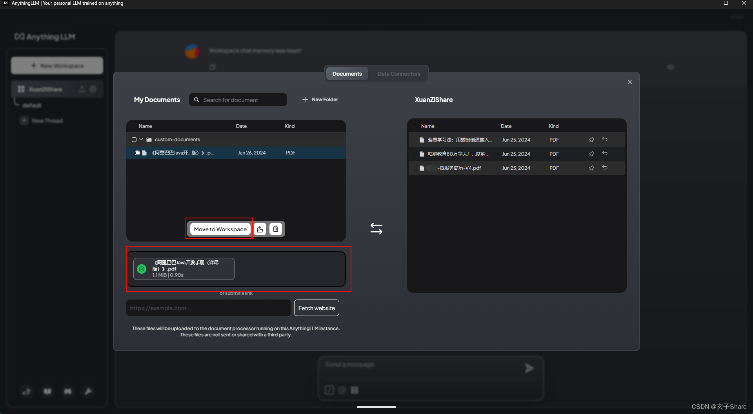Screen dimensions: 753x414
Task: Click the @ agent icon in the chat box
Action: tap(342, 390)
